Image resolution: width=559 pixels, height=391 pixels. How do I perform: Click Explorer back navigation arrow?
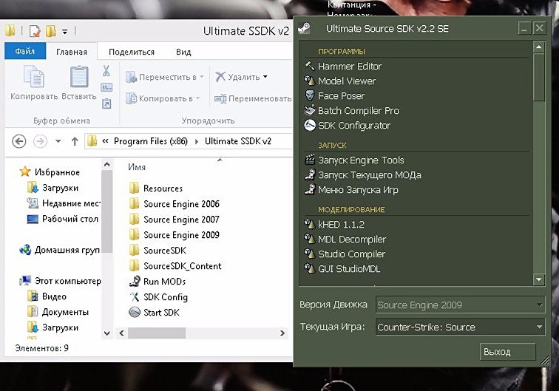(19, 141)
